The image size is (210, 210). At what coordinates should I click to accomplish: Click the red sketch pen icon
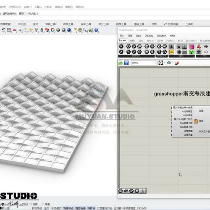pyautogui.click(x=177, y=63)
